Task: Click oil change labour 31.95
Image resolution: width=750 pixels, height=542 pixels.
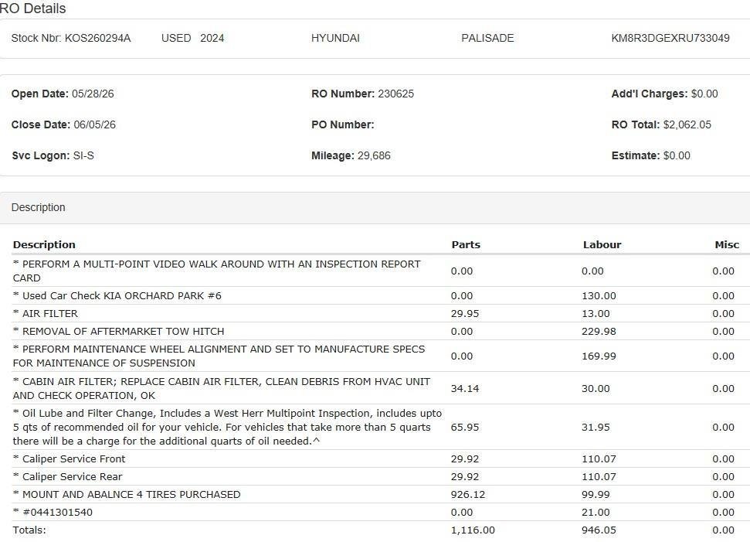Action: tap(596, 427)
